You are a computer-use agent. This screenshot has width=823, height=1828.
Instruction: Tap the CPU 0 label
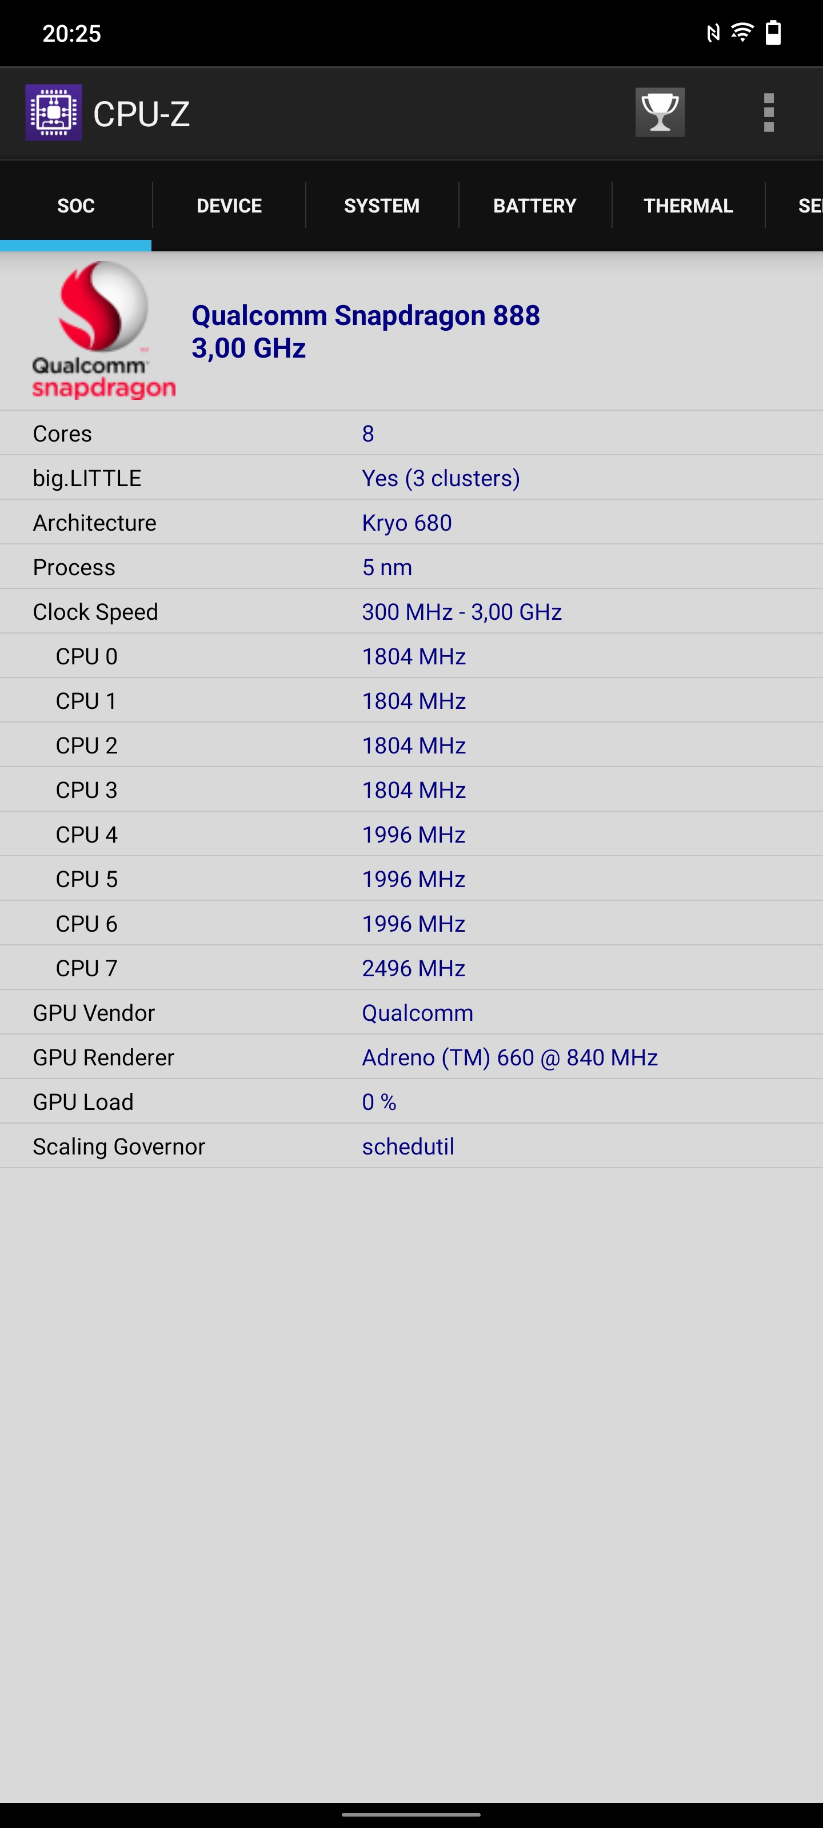pos(87,656)
